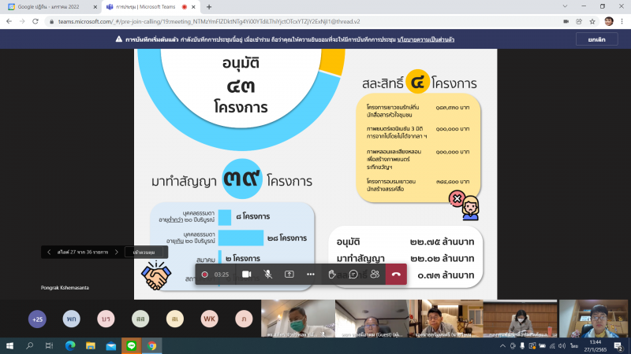This screenshot has width=631, height=354.
Task: Select video tile of woman in white mask
Action: coord(520,319)
